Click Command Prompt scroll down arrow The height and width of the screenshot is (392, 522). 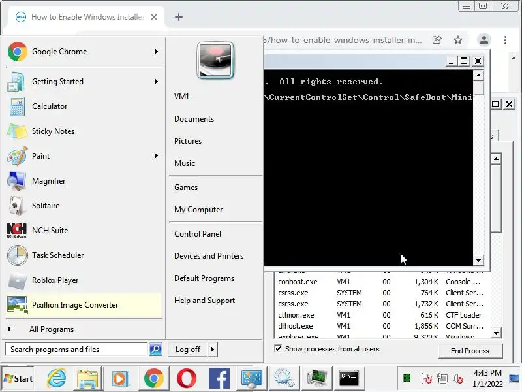coord(478,260)
